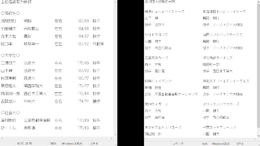
Task: Place cursor on the 北海道日本ハムファイターズ team line
Action: point(224,12)
